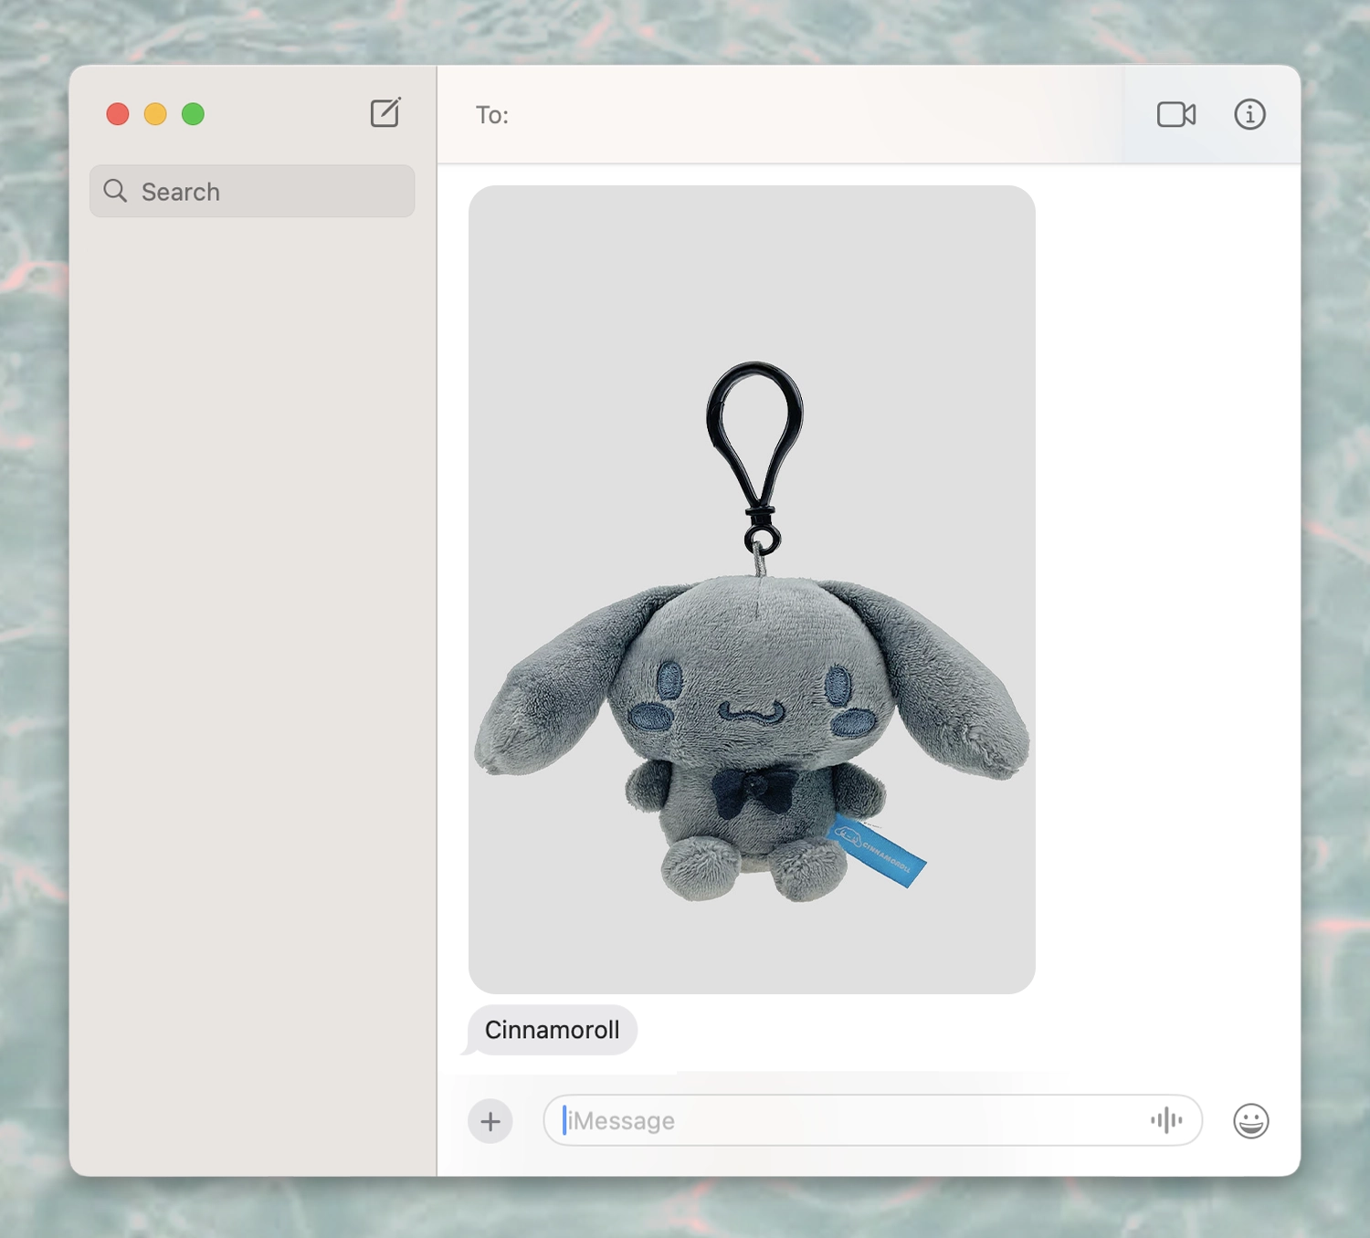Open the Cinnamoroll plush image
Viewport: 1370px width, 1238px height.
pyautogui.click(x=752, y=589)
